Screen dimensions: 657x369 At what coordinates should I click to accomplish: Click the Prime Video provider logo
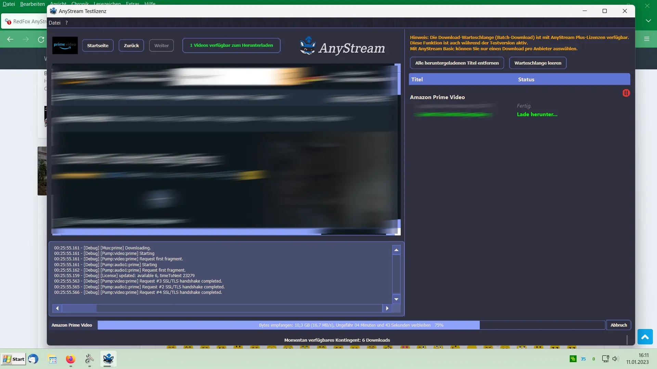coord(65,45)
